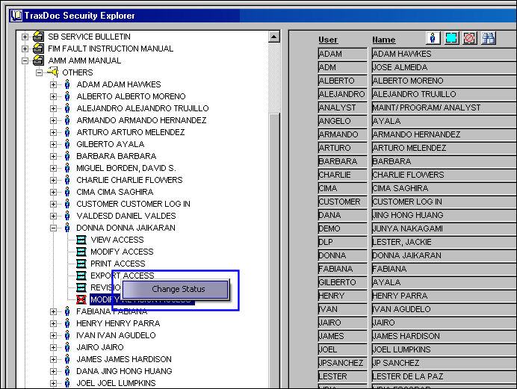Choose Change Status from context menu
The width and height of the screenshot is (517, 389).
(x=176, y=289)
